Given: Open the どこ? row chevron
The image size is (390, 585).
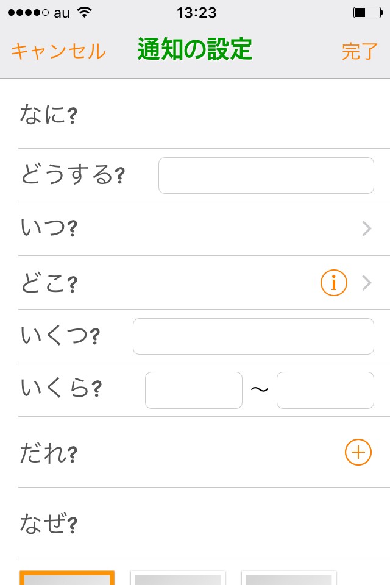Looking at the screenshot, I should coord(366,283).
